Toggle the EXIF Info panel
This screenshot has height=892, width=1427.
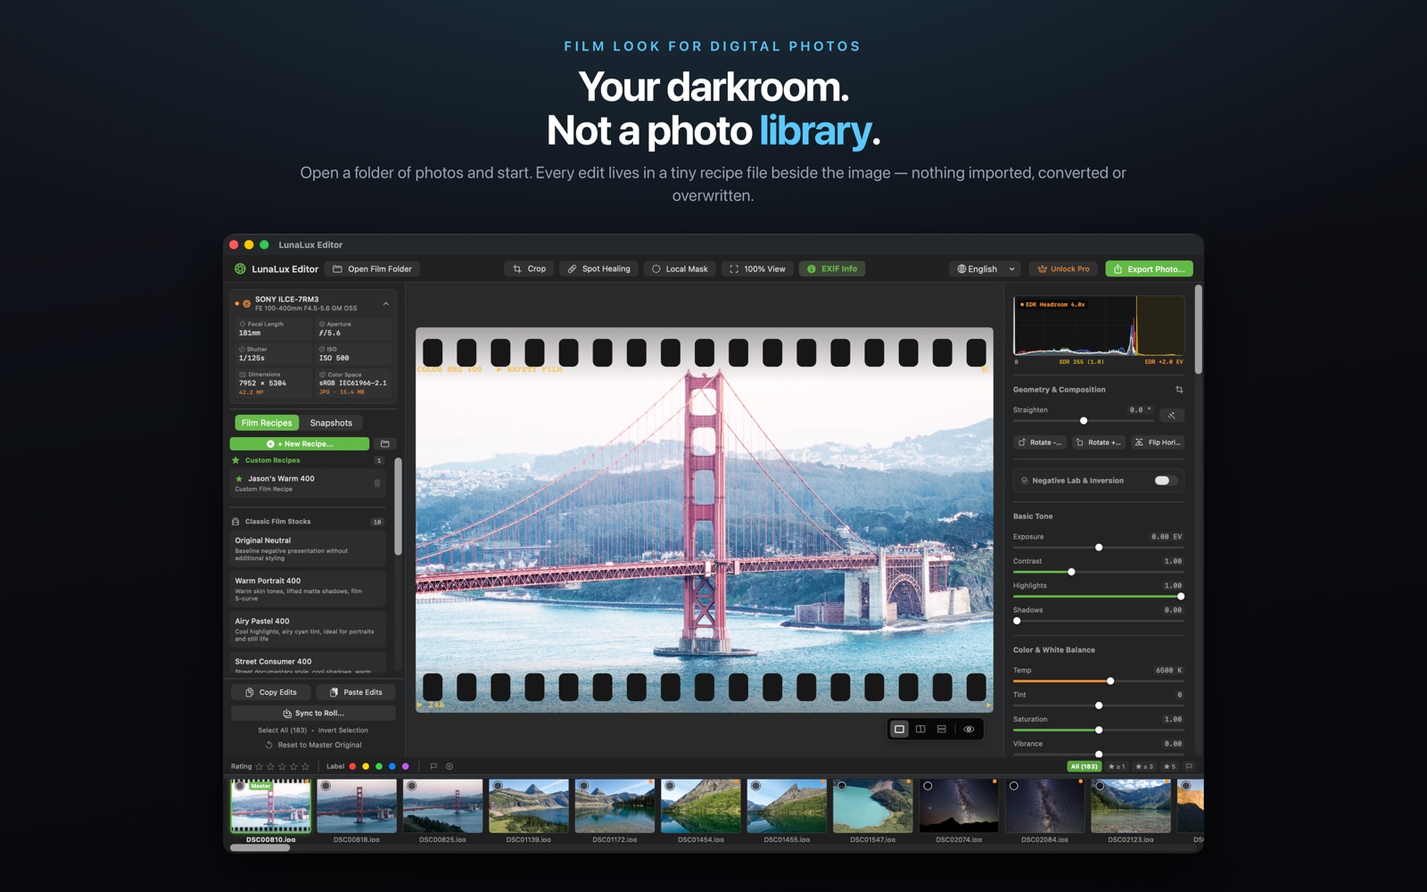tap(832, 268)
